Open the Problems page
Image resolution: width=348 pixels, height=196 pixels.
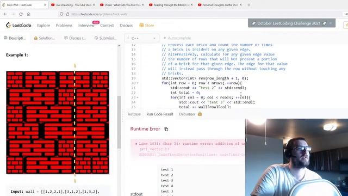click(64, 26)
